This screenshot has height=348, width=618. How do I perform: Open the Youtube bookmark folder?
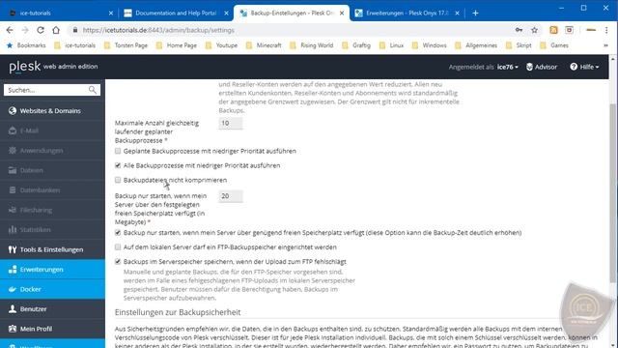(x=221, y=45)
